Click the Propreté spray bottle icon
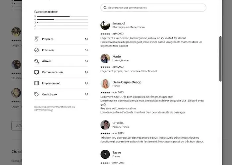232x165 pixels. pos(36,39)
